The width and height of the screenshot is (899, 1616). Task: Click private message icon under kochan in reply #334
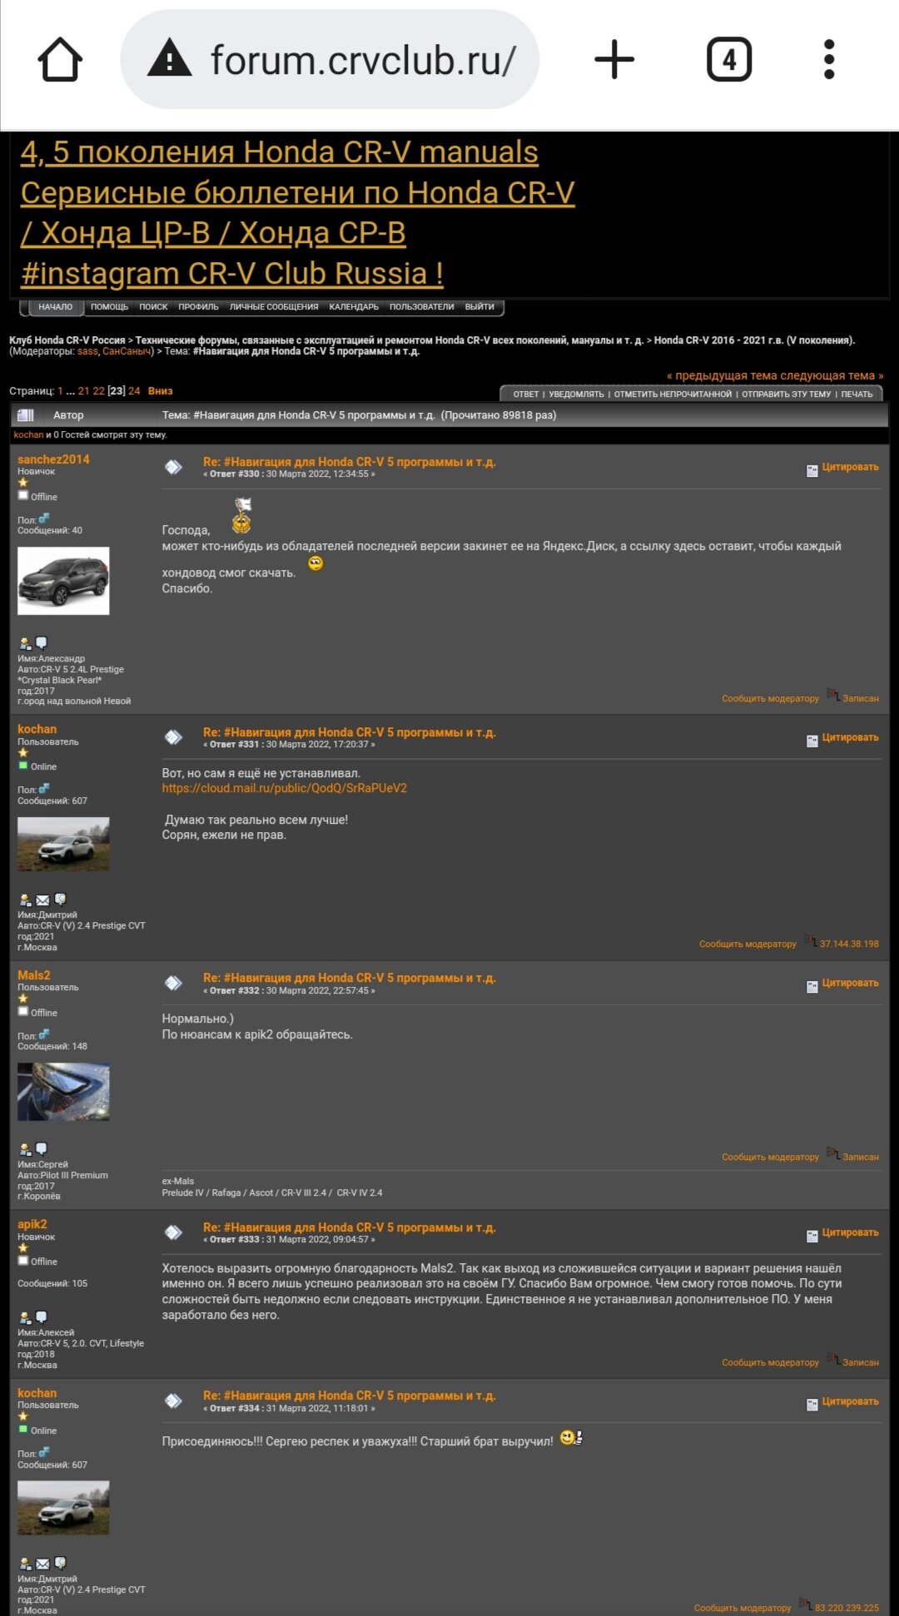click(x=60, y=1563)
